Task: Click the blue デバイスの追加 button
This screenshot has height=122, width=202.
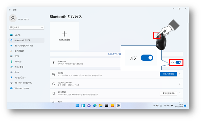Action: point(168,74)
